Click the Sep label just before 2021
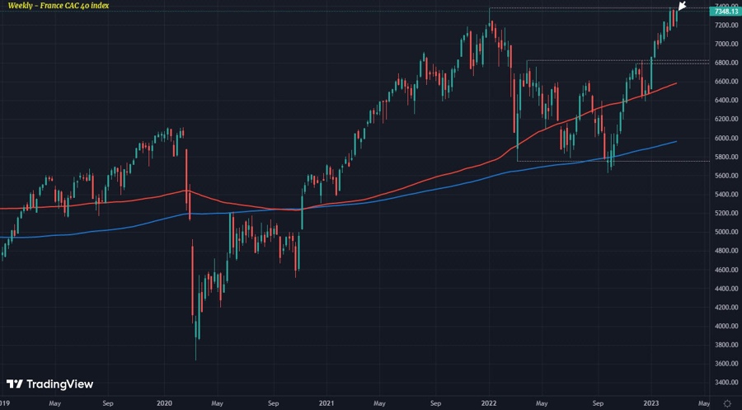This screenshot has height=410, width=742. point(274,404)
